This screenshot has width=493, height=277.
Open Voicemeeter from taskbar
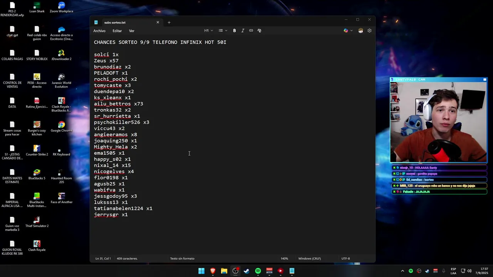pos(269,271)
